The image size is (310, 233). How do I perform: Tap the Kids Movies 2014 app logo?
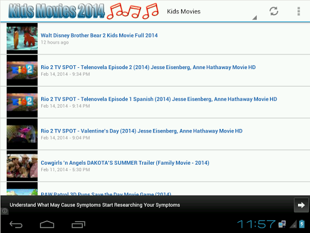[x=84, y=11]
